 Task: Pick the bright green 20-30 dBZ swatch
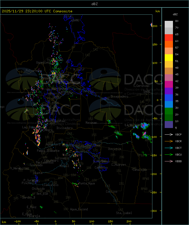pos(169,111)
